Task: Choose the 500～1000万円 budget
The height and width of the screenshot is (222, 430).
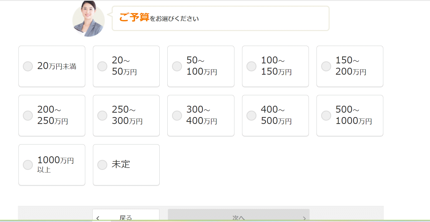Action: click(x=350, y=116)
